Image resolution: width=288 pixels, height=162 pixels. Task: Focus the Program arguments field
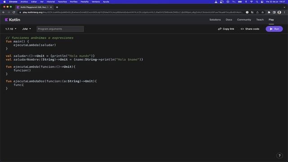[60, 29]
